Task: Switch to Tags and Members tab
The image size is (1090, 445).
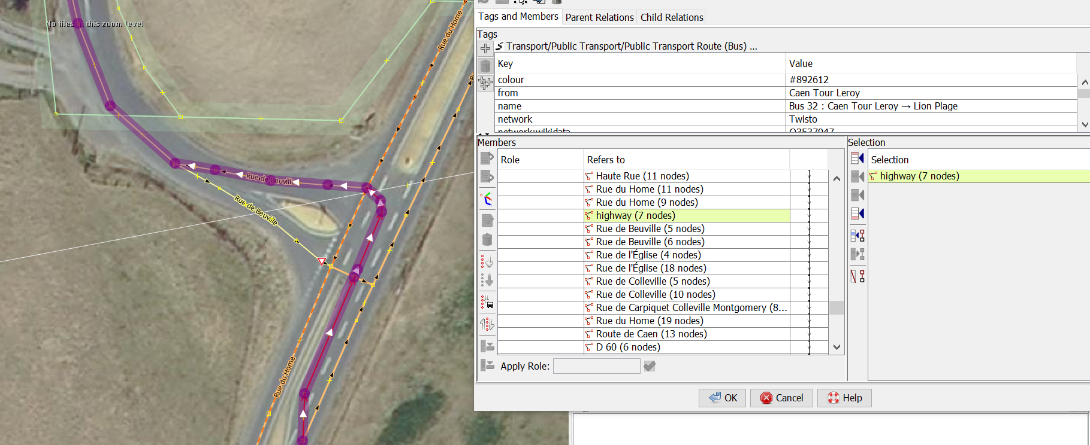Action: tap(518, 17)
